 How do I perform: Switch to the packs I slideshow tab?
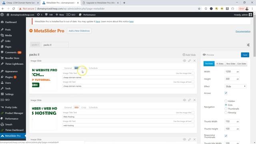click(35, 45)
